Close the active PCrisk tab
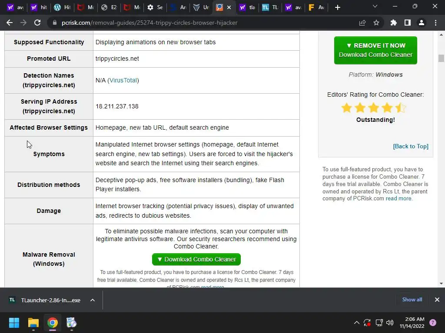 pyautogui.click(x=229, y=7)
